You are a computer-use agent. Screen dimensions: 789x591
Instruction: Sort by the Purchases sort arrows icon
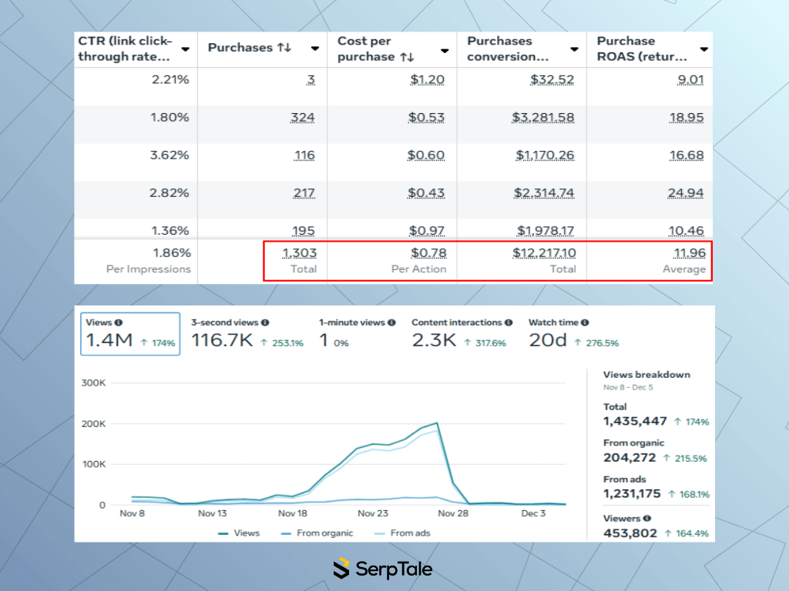(284, 48)
